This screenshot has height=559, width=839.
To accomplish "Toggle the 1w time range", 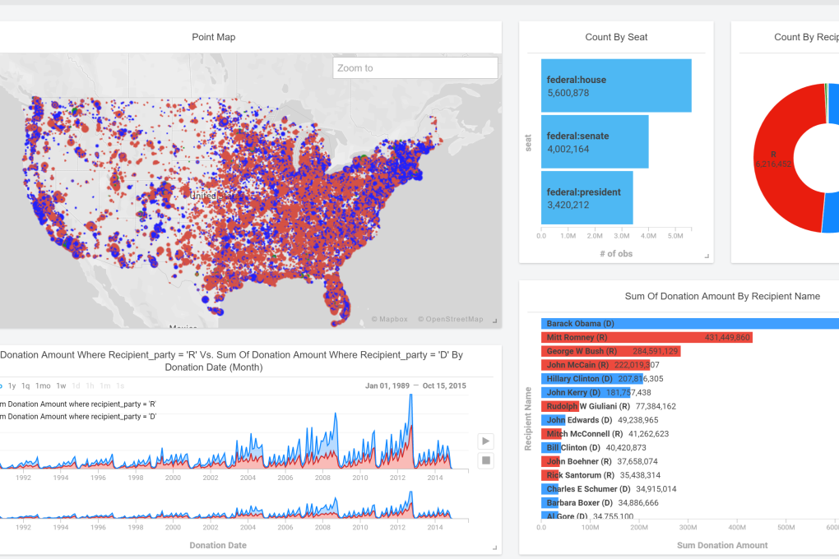I will pos(60,386).
